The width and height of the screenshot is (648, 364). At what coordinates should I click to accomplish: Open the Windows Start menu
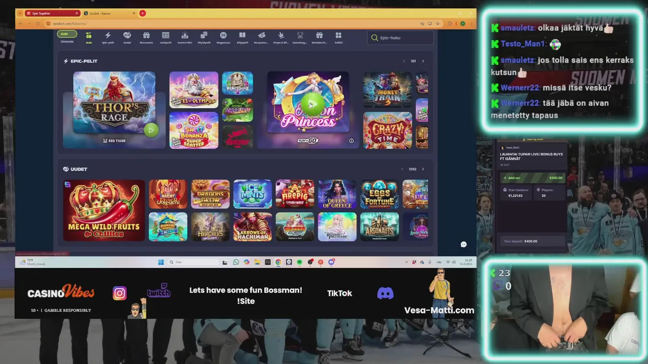[161, 262]
